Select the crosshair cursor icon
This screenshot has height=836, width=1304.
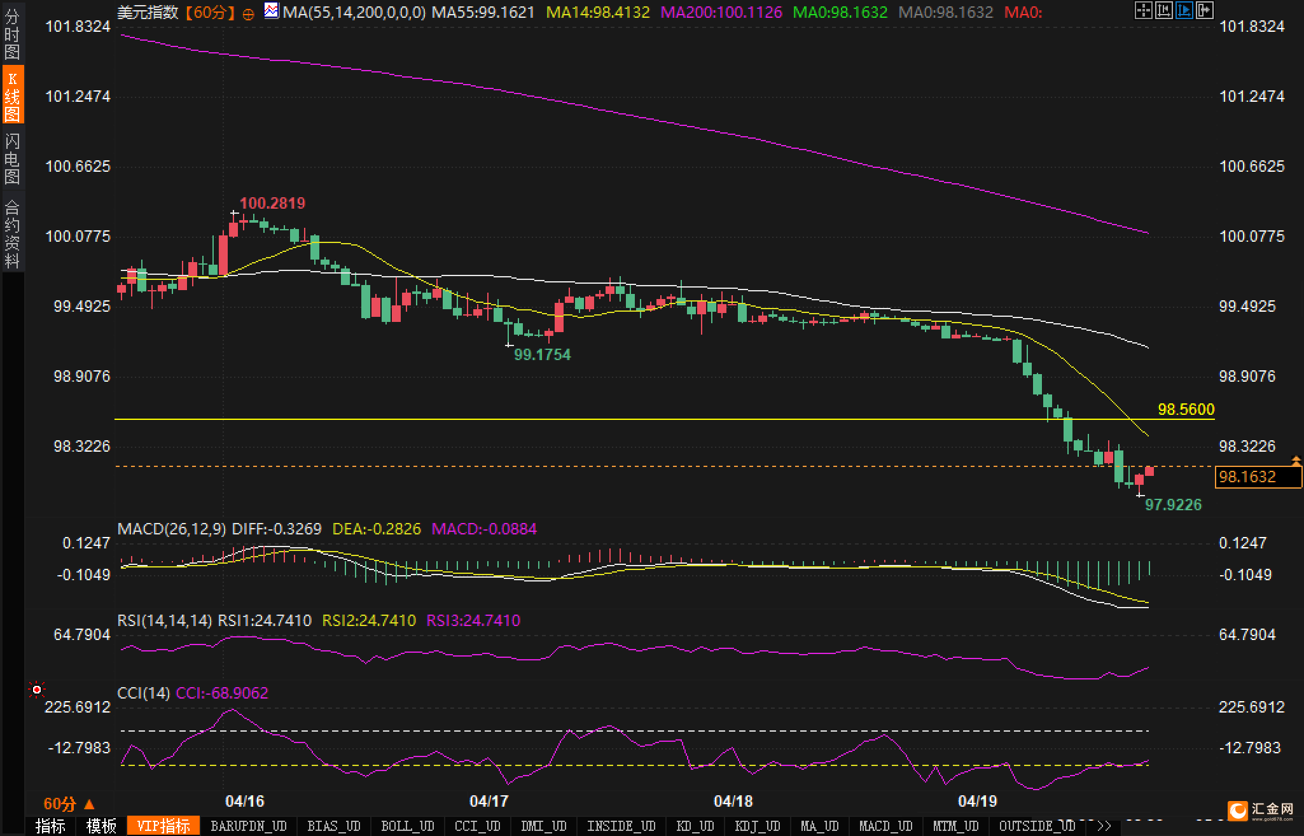click(x=1143, y=10)
